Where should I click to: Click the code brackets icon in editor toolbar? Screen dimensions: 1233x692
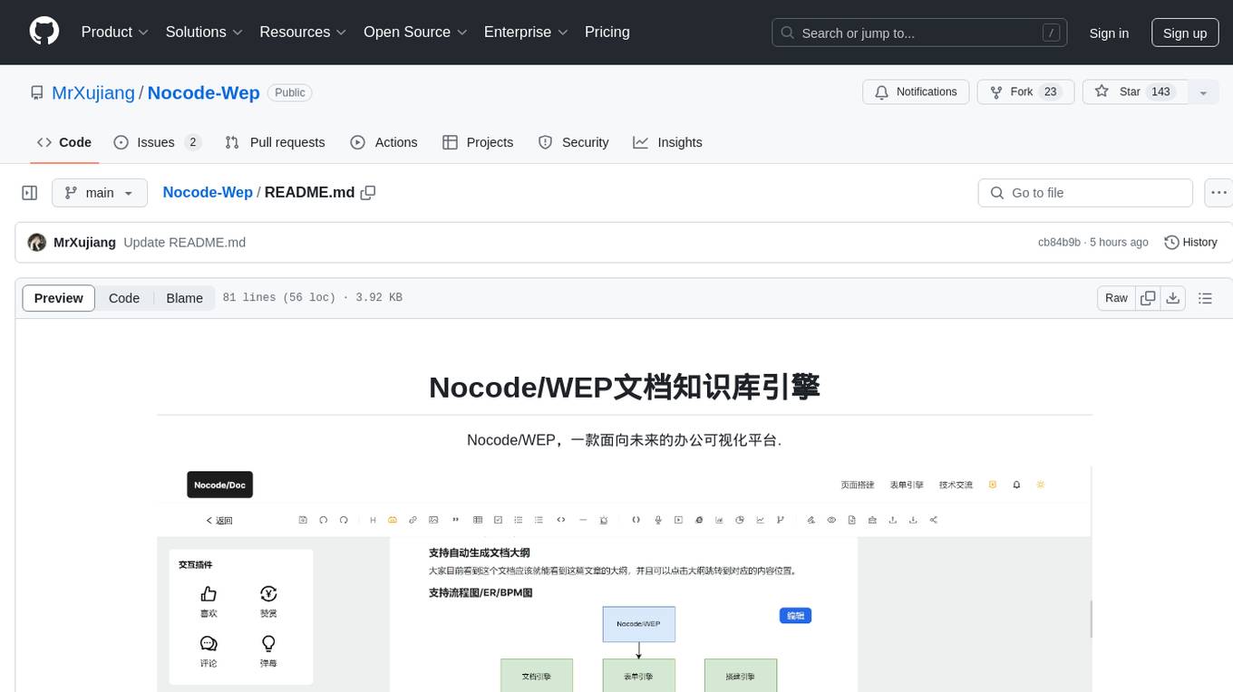[561, 520]
